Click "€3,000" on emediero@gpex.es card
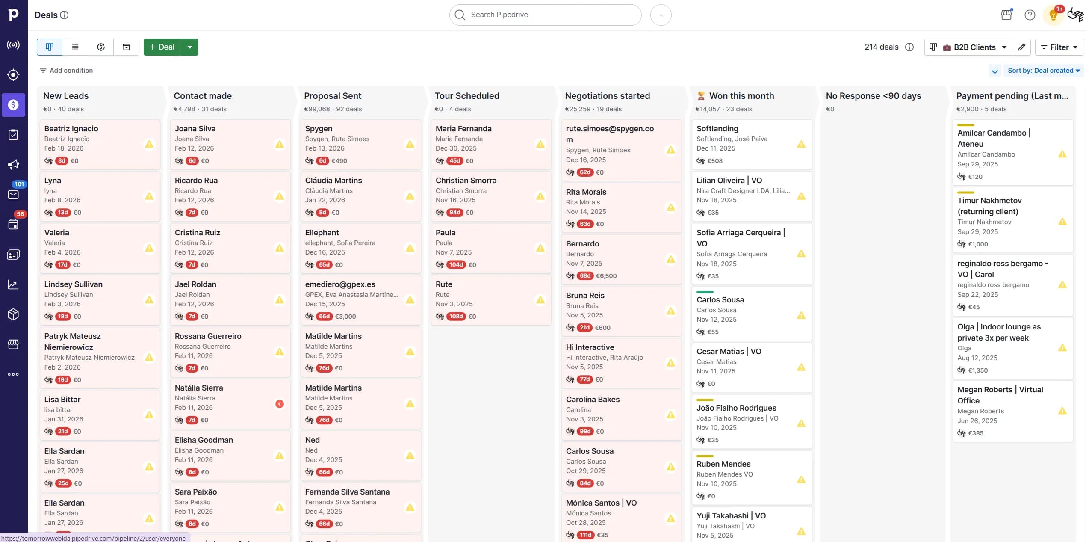 click(345, 317)
